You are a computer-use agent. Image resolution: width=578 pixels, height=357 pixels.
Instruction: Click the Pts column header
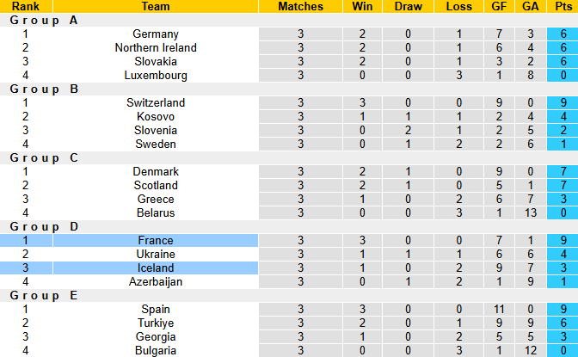(x=562, y=6)
